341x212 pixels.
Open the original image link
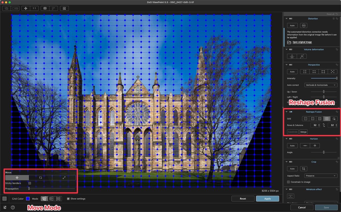pos(302,42)
